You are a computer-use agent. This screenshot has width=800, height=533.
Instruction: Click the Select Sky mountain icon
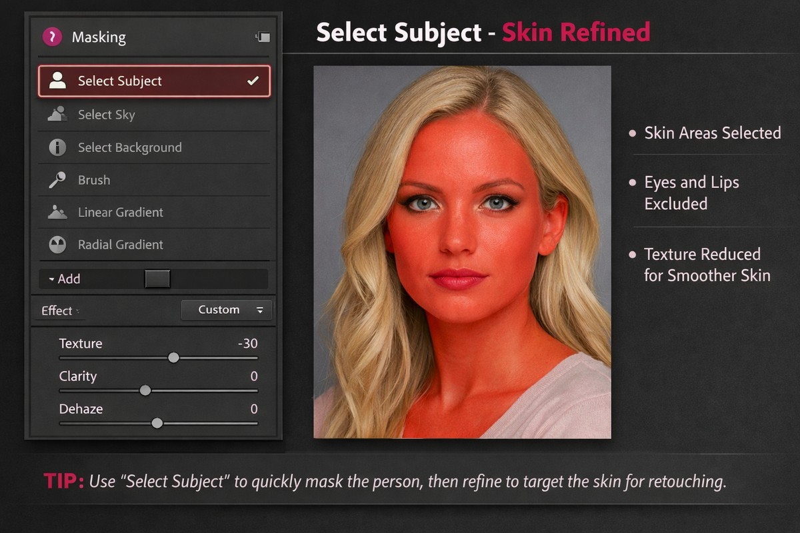tap(56, 114)
